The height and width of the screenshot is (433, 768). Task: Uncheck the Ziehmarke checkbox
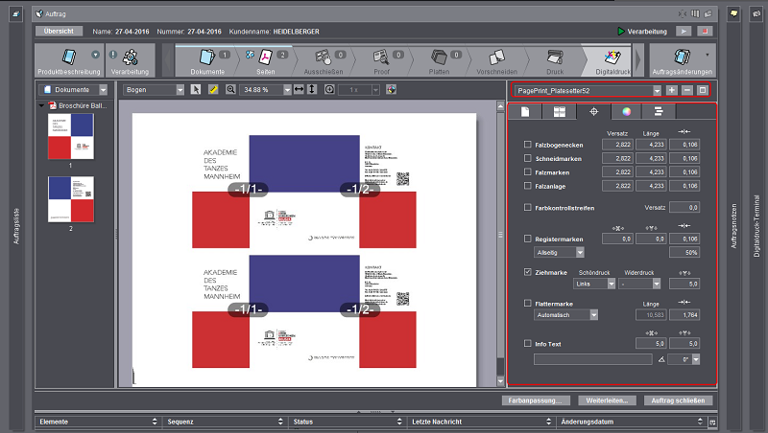coord(528,272)
